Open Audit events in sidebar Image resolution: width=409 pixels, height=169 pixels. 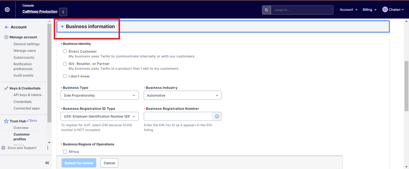[x=23, y=75]
